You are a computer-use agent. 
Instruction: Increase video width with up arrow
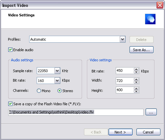click(x=136, y=79)
